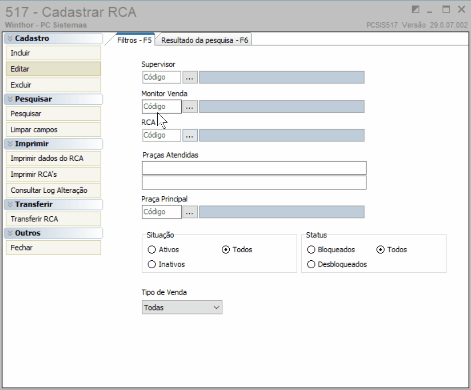Image resolution: width=471 pixels, height=390 pixels.
Task: Click the Excluir button
Action: [x=53, y=85]
